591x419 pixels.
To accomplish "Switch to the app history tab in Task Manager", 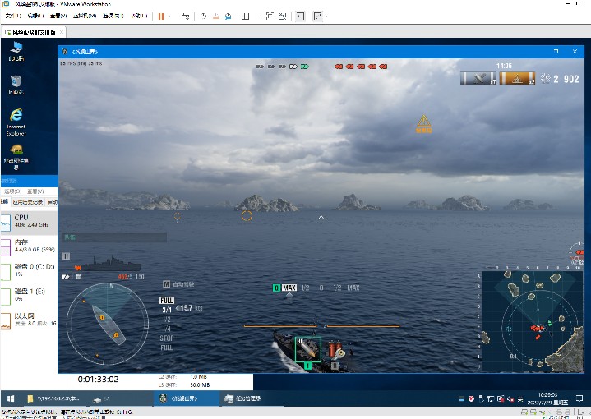I will [x=28, y=202].
